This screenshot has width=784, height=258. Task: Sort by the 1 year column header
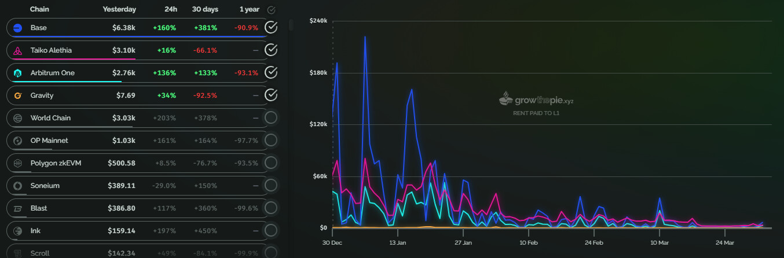249,9
